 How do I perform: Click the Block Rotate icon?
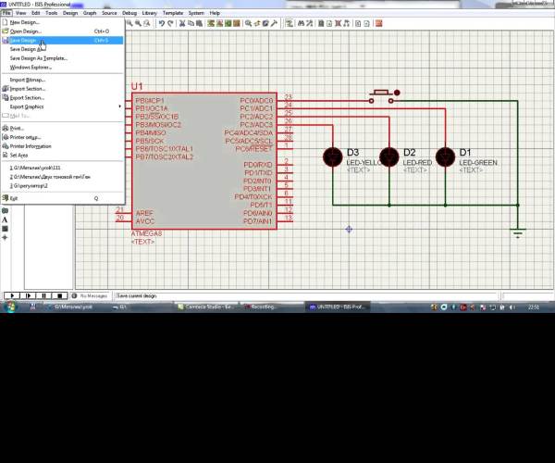(228, 23)
